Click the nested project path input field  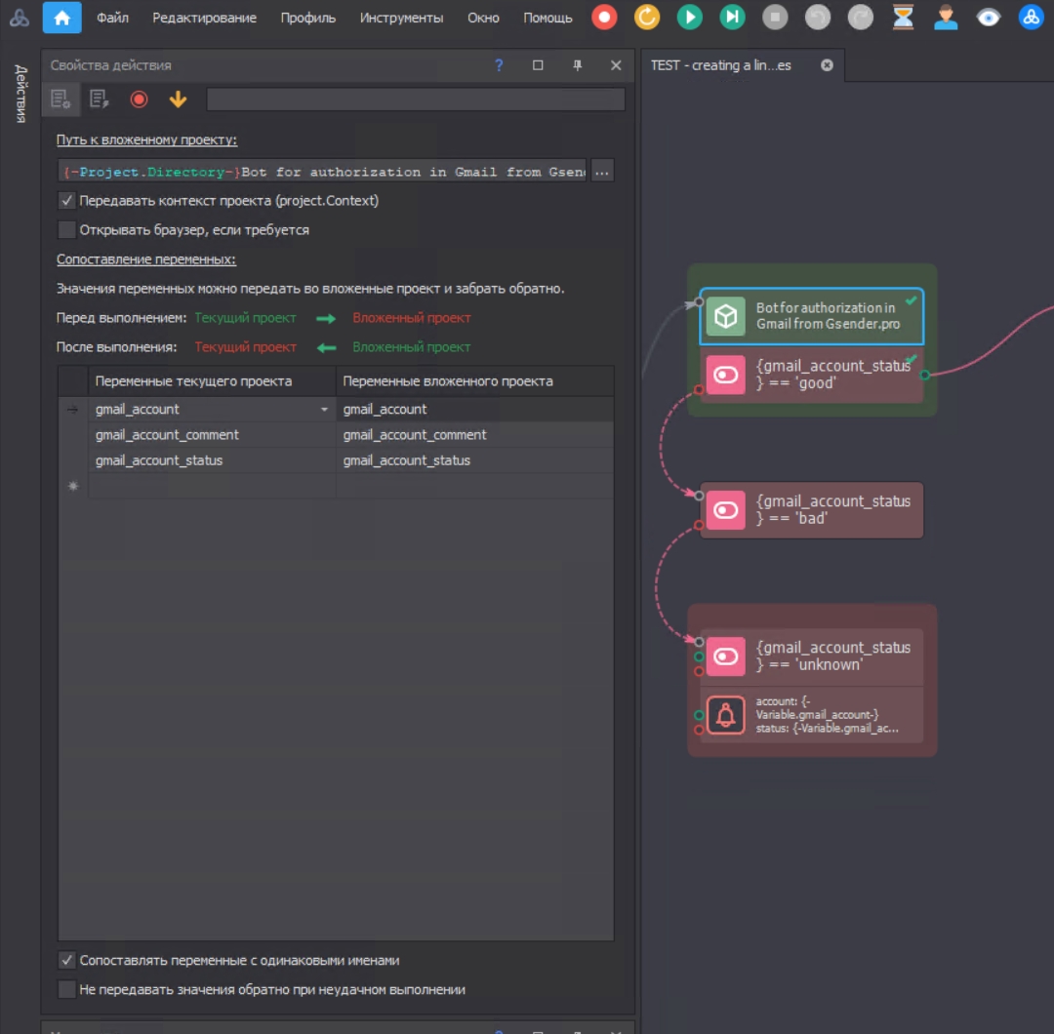coord(322,172)
